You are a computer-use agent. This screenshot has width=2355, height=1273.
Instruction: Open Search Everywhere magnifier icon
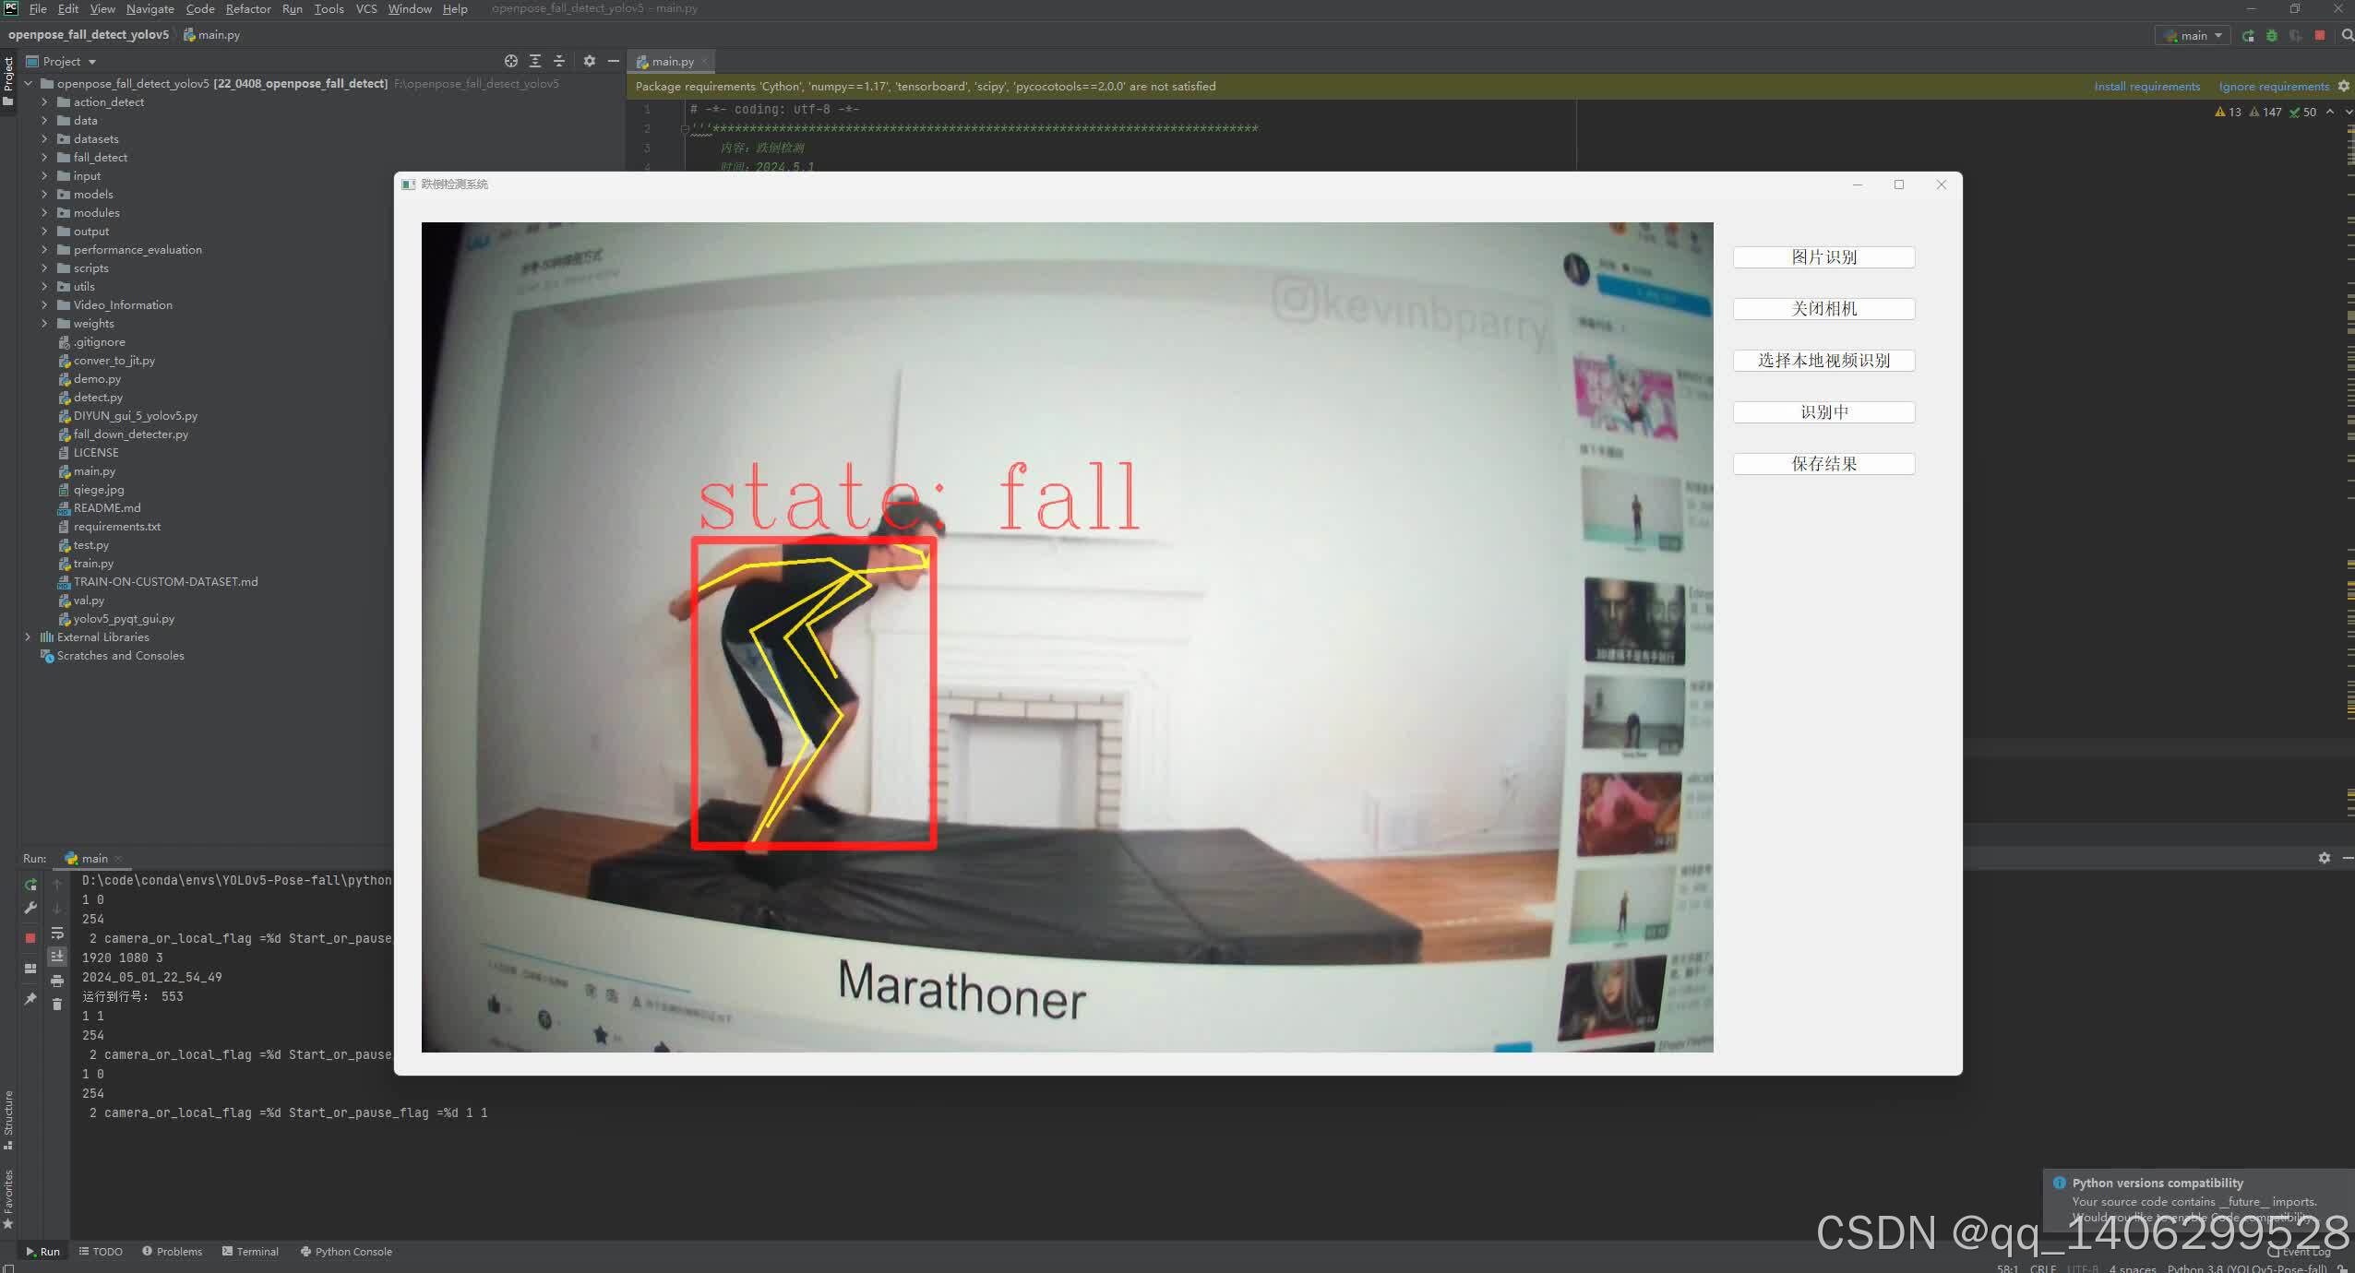(x=2347, y=35)
